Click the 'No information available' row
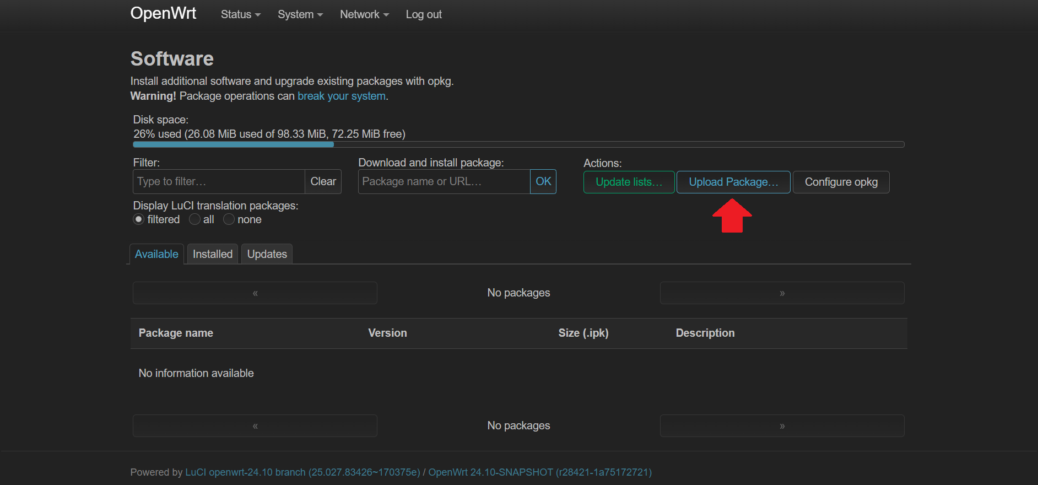The height and width of the screenshot is (485, 1038). coord(518,373)
